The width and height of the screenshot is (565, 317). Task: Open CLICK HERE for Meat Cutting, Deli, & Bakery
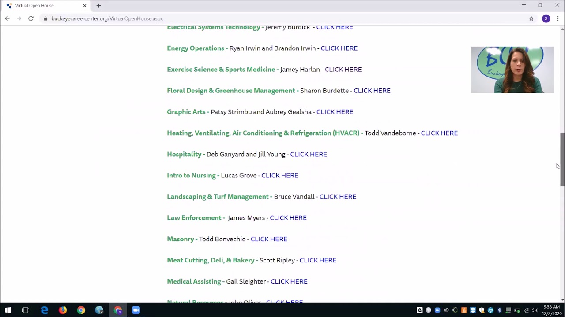coord(318,260)
